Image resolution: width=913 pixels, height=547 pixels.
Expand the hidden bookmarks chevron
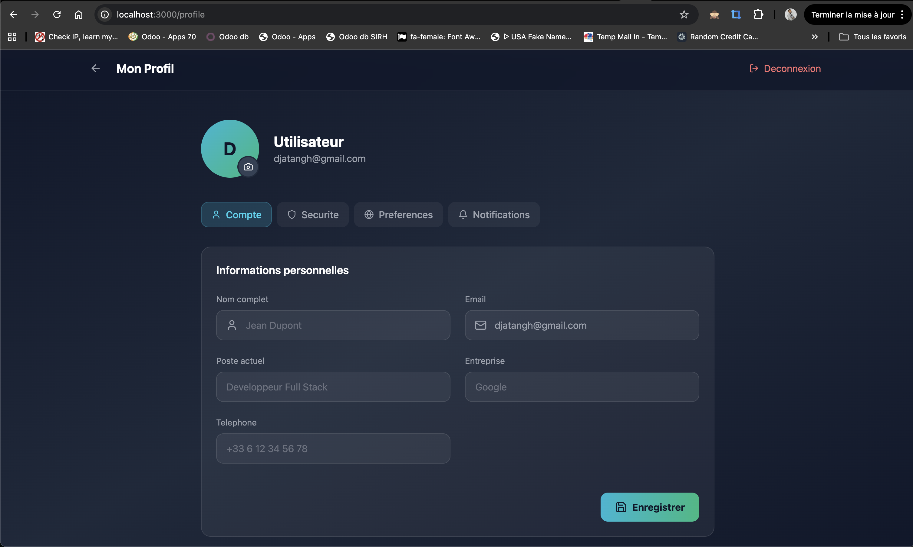tap(815, 37)
